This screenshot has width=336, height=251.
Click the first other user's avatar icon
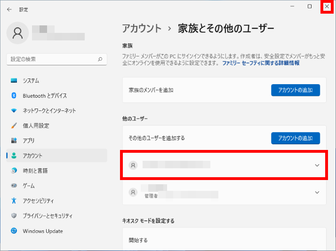point(133,165)
